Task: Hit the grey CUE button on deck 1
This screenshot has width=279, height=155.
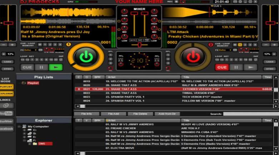Action: point(27,67)
